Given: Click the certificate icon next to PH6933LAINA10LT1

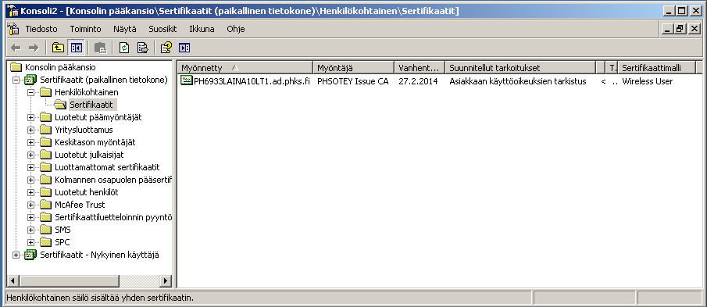Looking at the screenshot, I should [186, 80].
